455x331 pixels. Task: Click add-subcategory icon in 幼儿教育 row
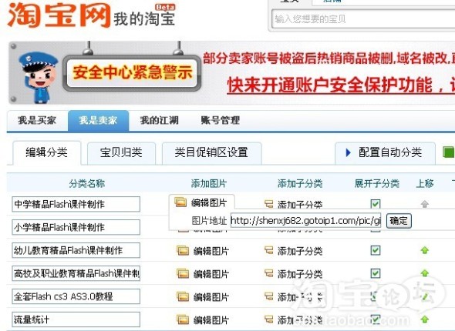[x=268, y=250]
